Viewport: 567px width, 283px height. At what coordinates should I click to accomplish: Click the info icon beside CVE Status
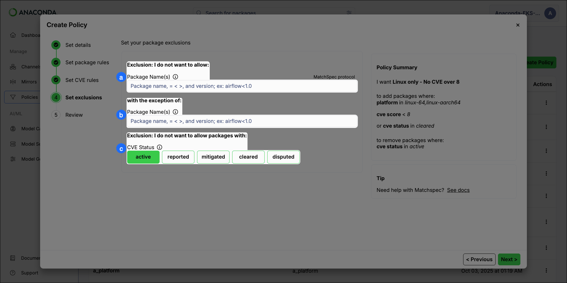pyautogui.click(x=160, y=147)
